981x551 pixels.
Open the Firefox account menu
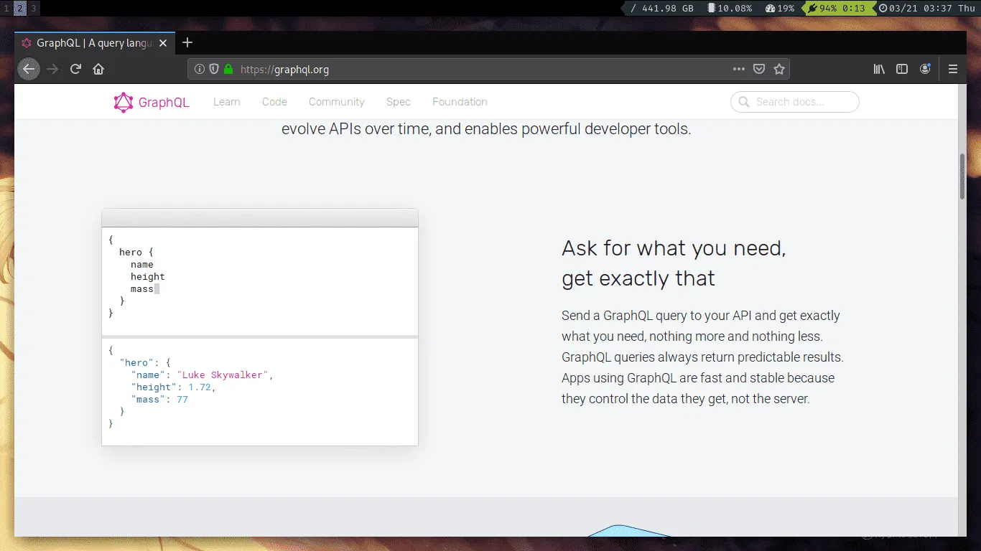click(x=925, y=69)
